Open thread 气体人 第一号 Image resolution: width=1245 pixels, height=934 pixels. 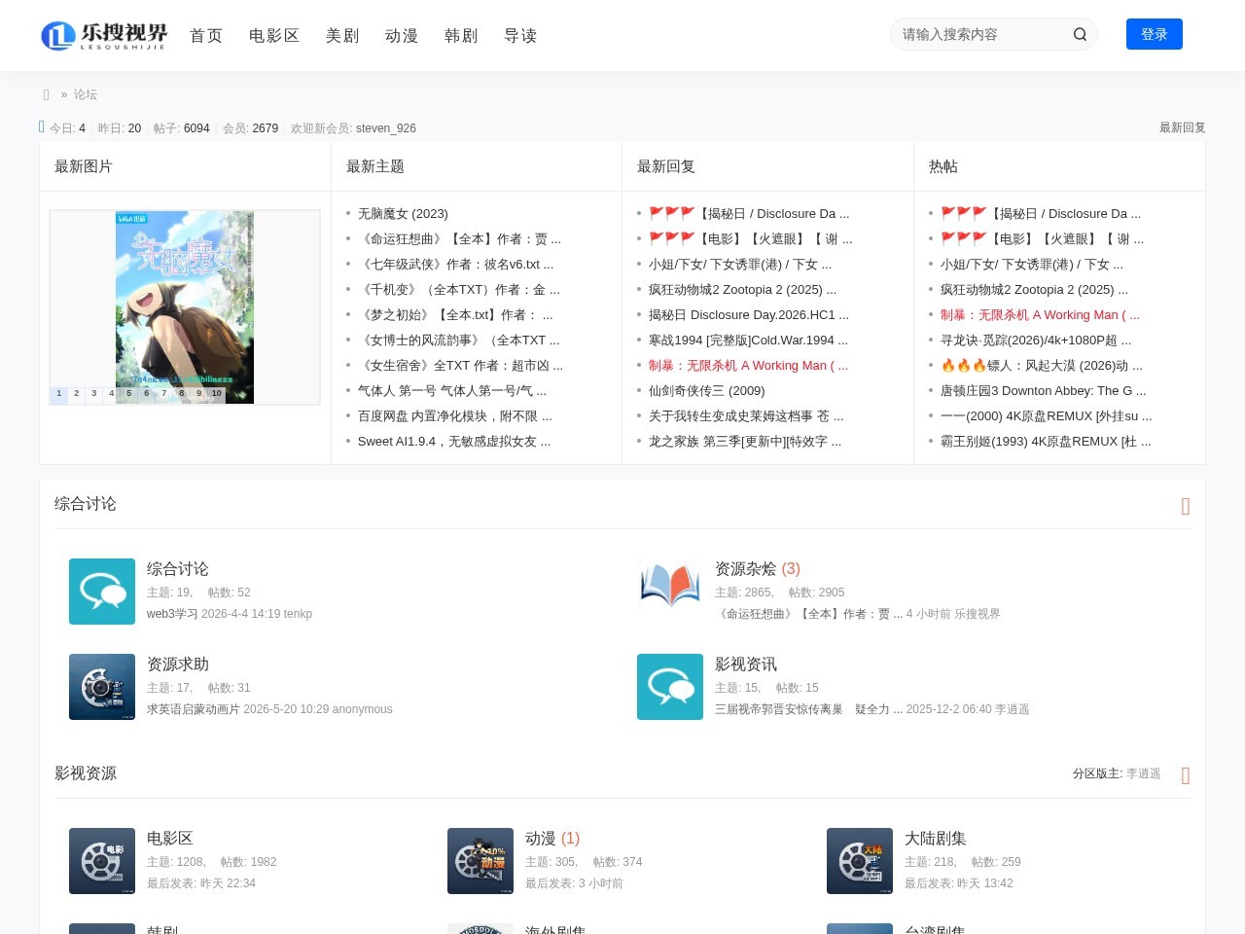pyautogui.click(x=452, y=390)
